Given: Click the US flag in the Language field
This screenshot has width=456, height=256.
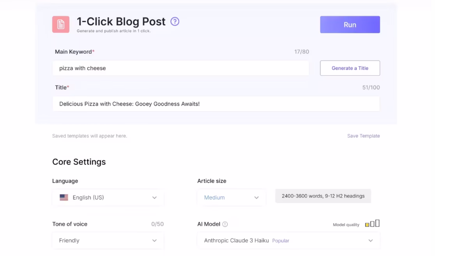Looking at the screenshot, I should click(x=64, y=198).
